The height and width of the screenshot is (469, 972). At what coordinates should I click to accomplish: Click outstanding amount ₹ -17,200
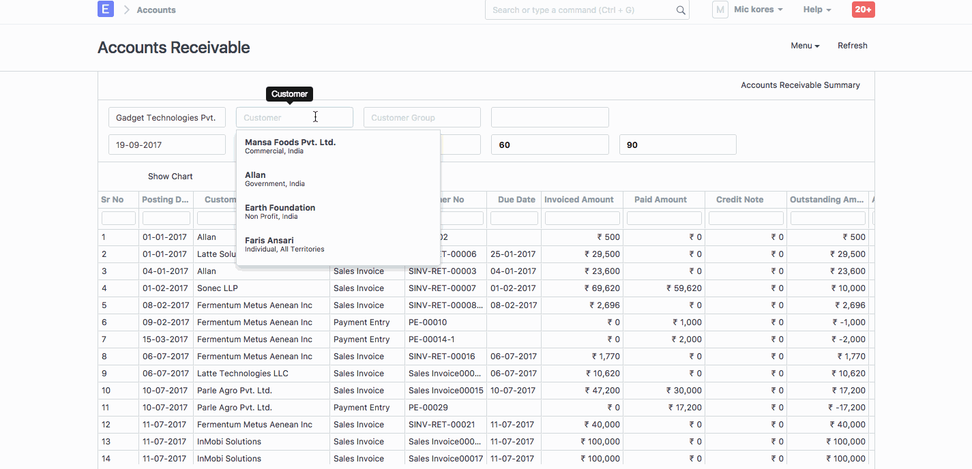pyautogui.click(x=846, y=408)
